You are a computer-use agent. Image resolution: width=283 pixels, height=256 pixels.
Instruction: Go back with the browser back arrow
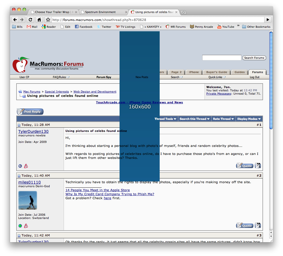coord(15,20)
